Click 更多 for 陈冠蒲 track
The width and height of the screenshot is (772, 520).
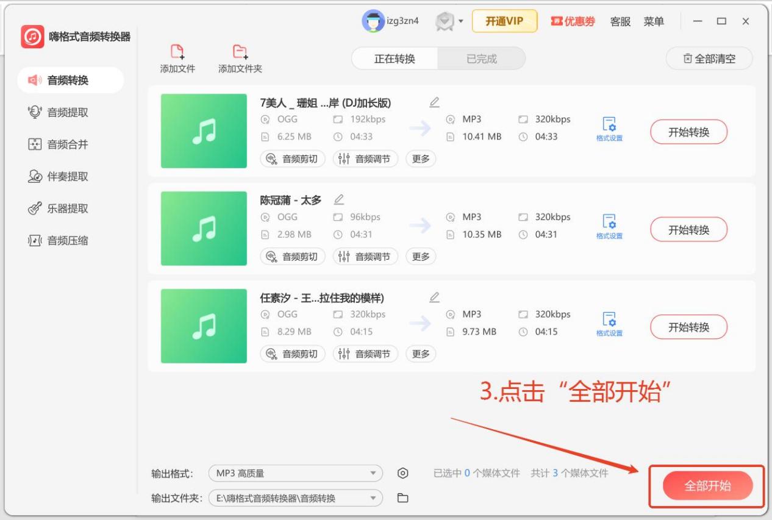[421, 257]
